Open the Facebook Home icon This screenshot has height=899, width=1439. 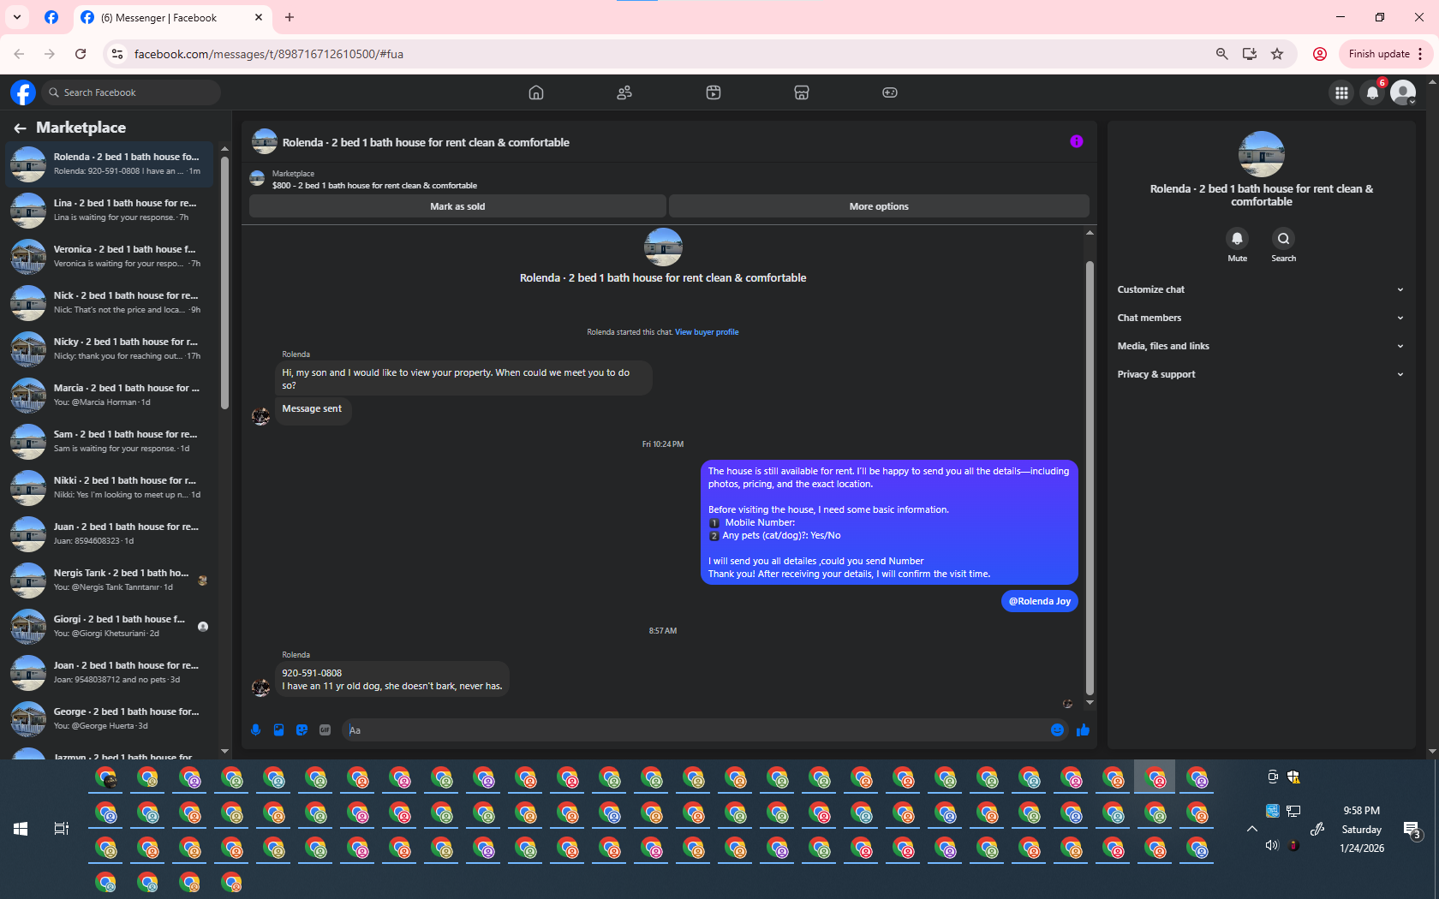[536, 92]
